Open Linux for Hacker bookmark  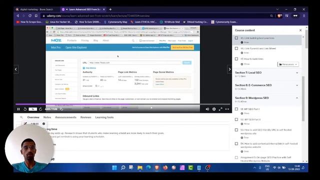pyautogui.click(x=58, y=22)
